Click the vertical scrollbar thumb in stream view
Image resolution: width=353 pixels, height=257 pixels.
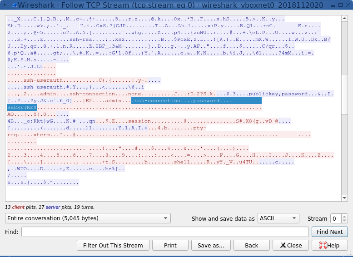tap(344, 94)
